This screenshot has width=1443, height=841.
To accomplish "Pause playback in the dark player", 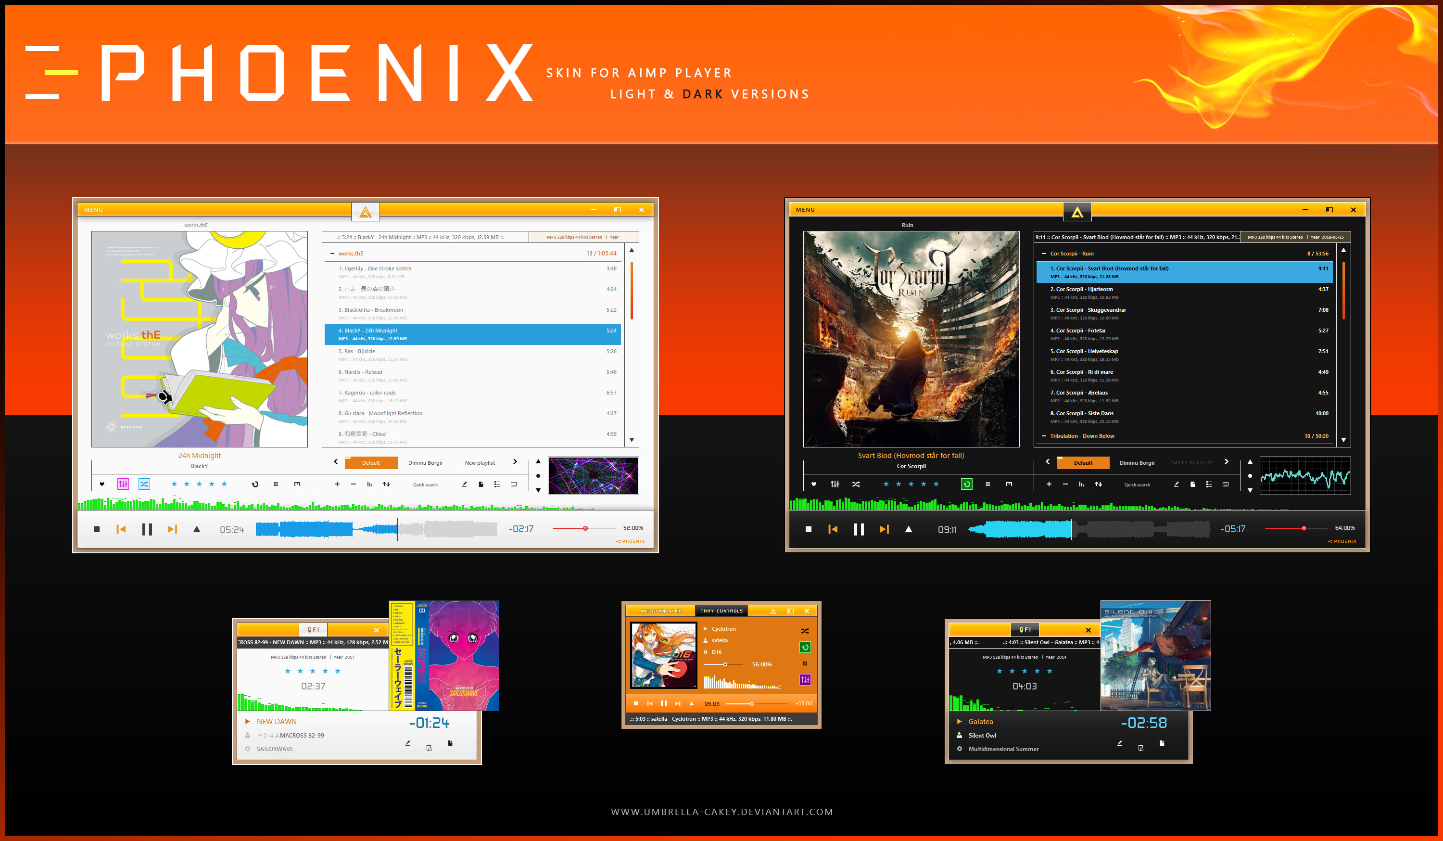I will [x=859, y=529].
